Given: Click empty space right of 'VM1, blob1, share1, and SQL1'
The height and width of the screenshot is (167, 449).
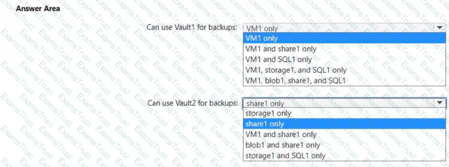Looking at the screenshot, I should pyautogui.click(x=395, y=81).
